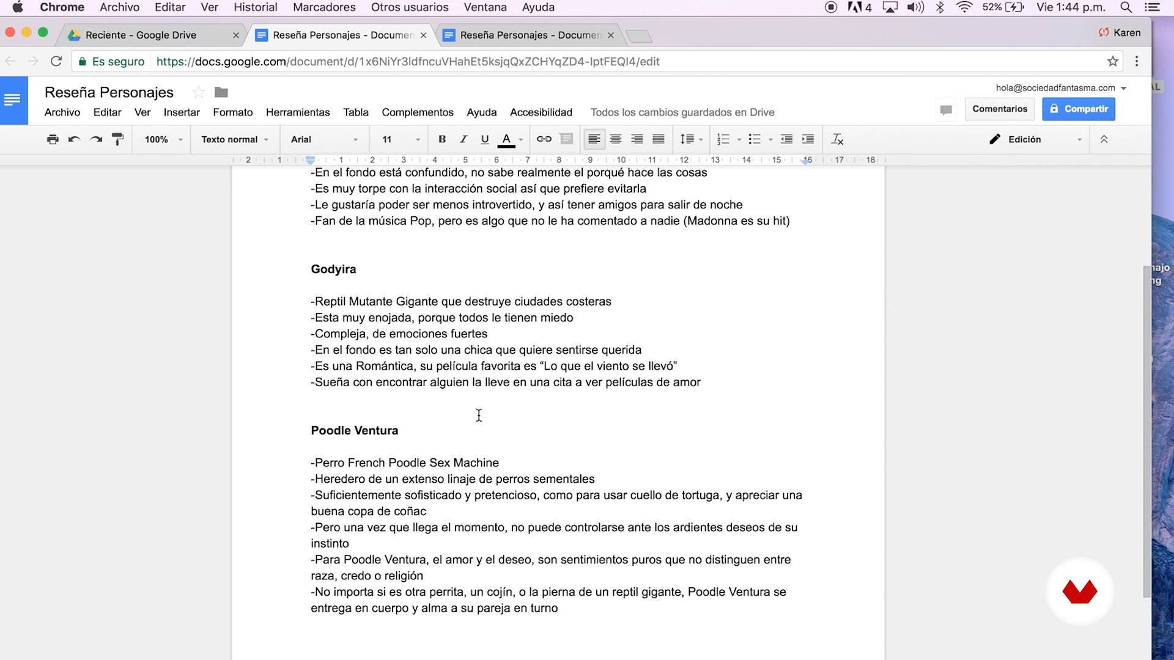Viewport: 1174px width, 660px height.
Task: Clear formatting from selected text
Action: (837, 139)
